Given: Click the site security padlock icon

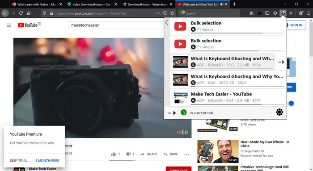Looking at the screenshot, I should coord(51,13).
